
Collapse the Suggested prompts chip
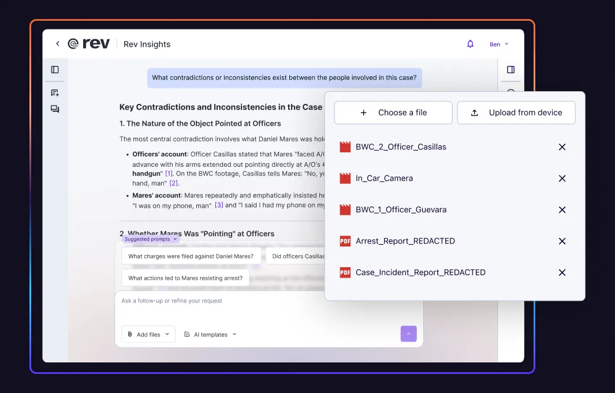coord(151,239)
